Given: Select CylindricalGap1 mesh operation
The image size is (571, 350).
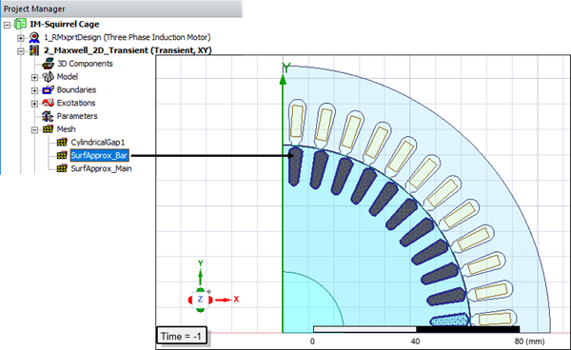Looking at the screenshot, I should (x=98, y=143).
